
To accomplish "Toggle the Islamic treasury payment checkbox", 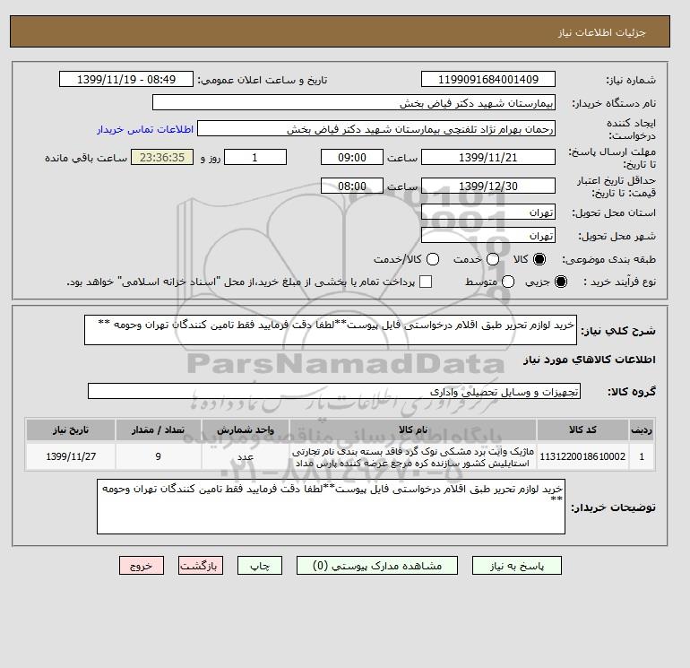I will pyautogui.click(x=426, y=282).
